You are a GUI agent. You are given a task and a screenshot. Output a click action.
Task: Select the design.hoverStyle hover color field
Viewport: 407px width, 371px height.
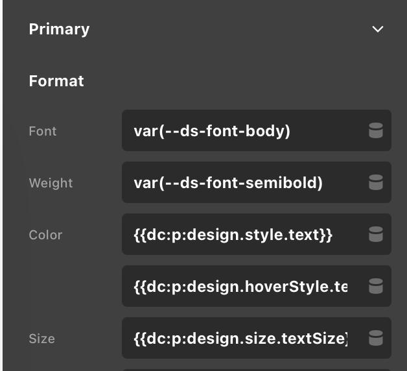(x=240, y=286)
